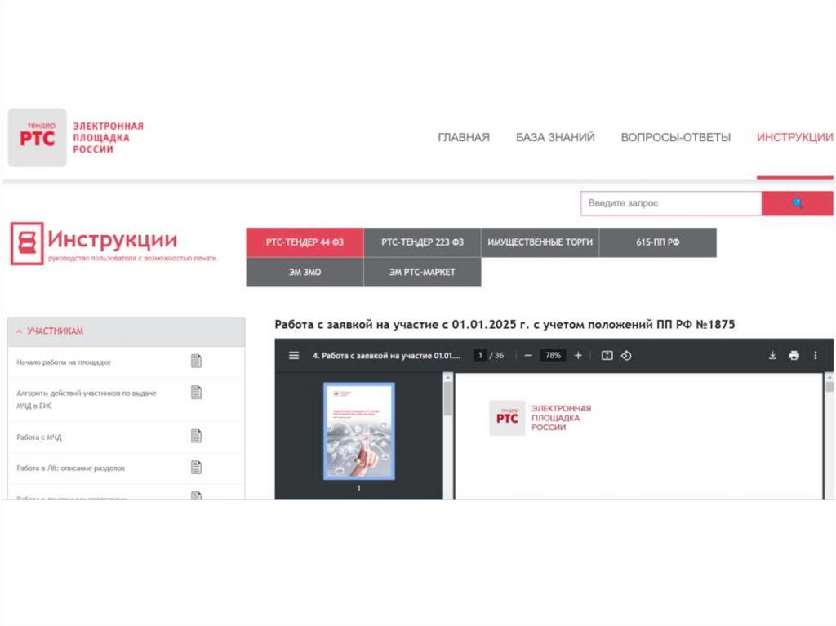836x626 pixels.
Task: Select page 1 thumbnail in PDF sidebar
Action: point(359,431)
